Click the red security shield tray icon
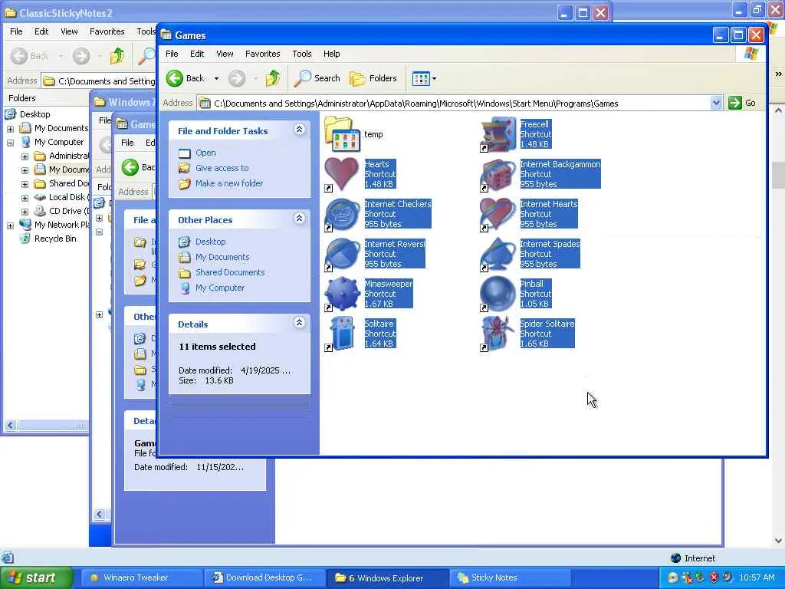This screenshot has height=589, width=785. 714,577
